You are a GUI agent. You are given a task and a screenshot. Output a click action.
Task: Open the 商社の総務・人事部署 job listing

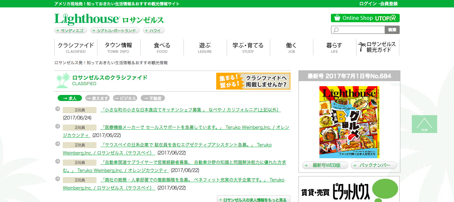click(174, 184)
